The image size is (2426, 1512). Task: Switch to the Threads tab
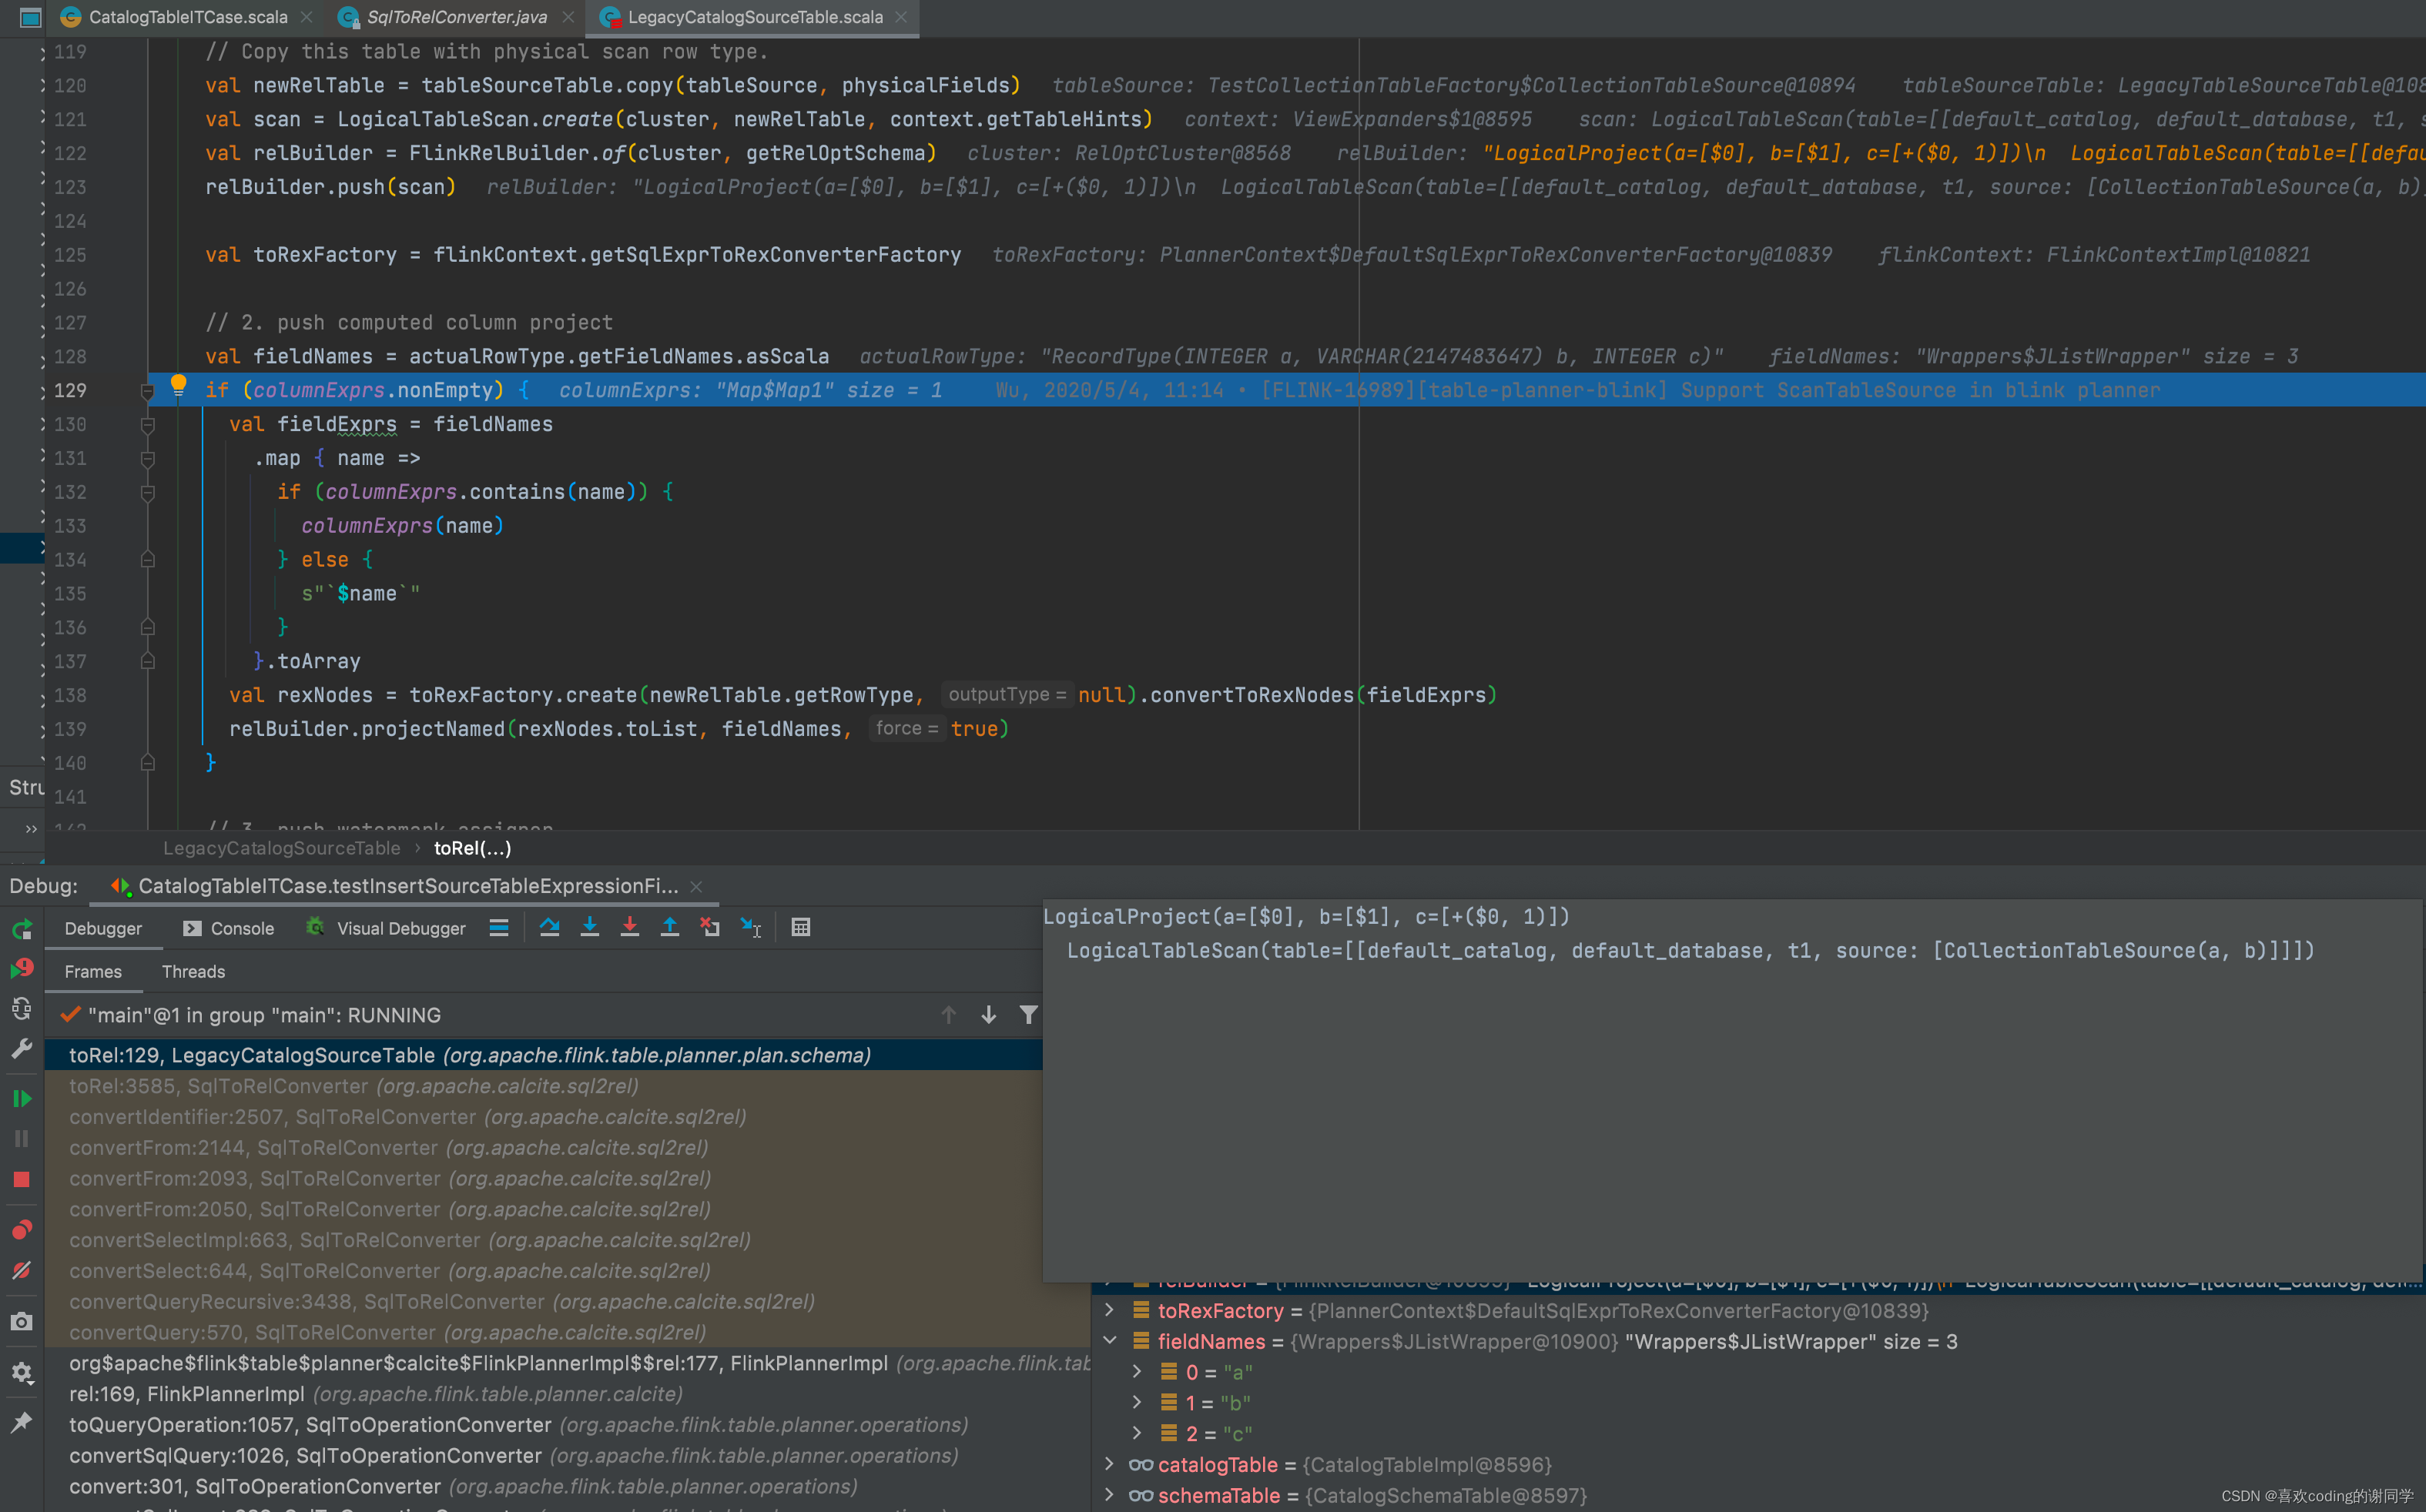193,971
